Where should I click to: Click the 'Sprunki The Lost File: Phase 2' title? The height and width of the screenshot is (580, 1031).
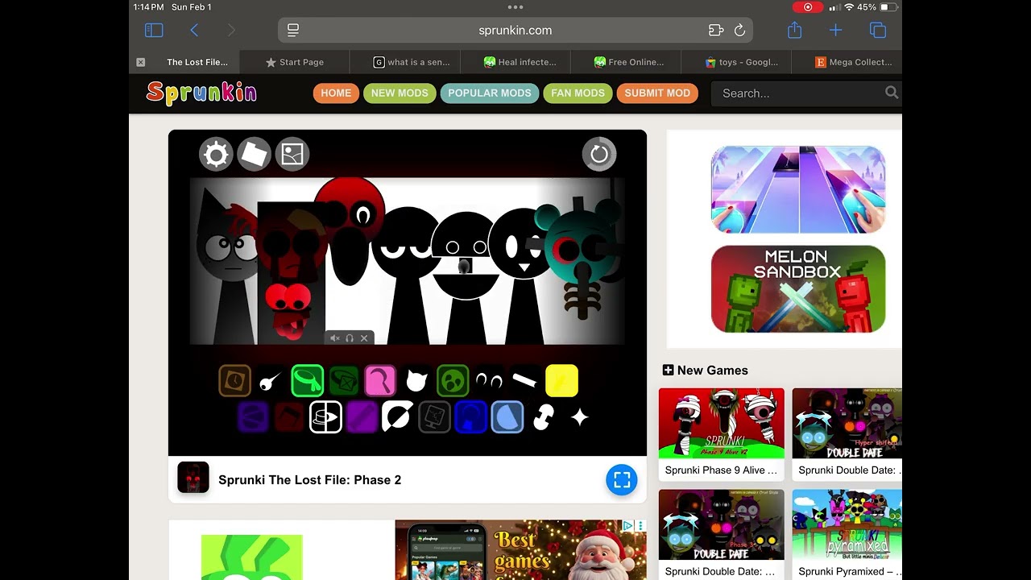click(310, 480)
